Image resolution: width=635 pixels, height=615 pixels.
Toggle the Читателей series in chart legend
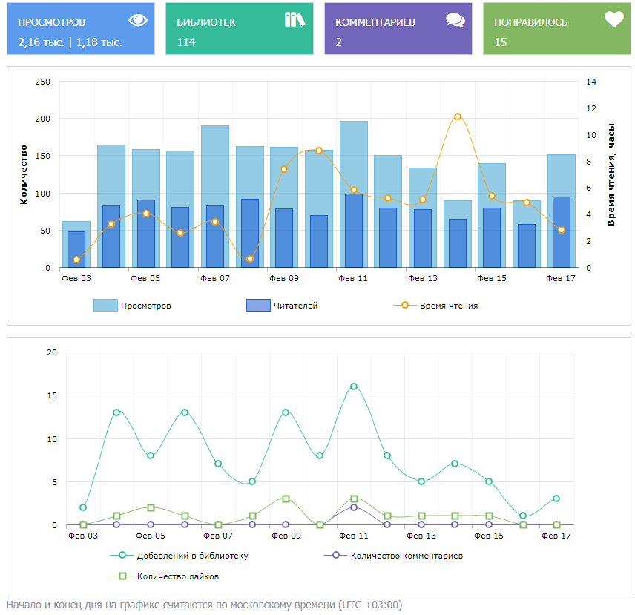pos(295,306)
